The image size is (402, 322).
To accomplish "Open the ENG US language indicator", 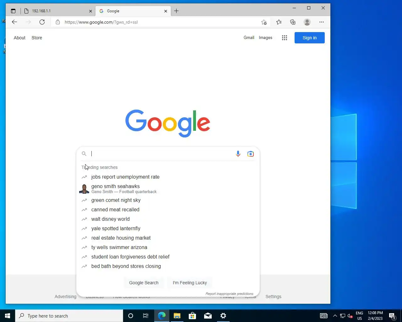I will pos(360,316).
